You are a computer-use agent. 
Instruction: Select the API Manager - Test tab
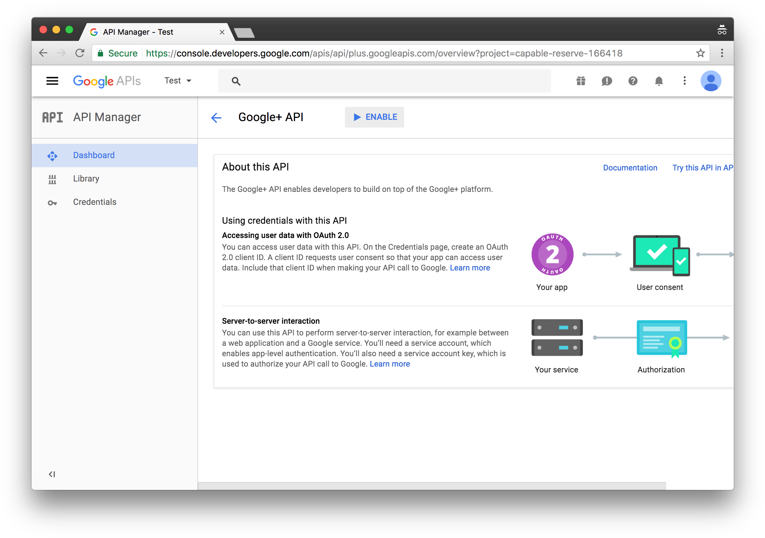(157, 32)
